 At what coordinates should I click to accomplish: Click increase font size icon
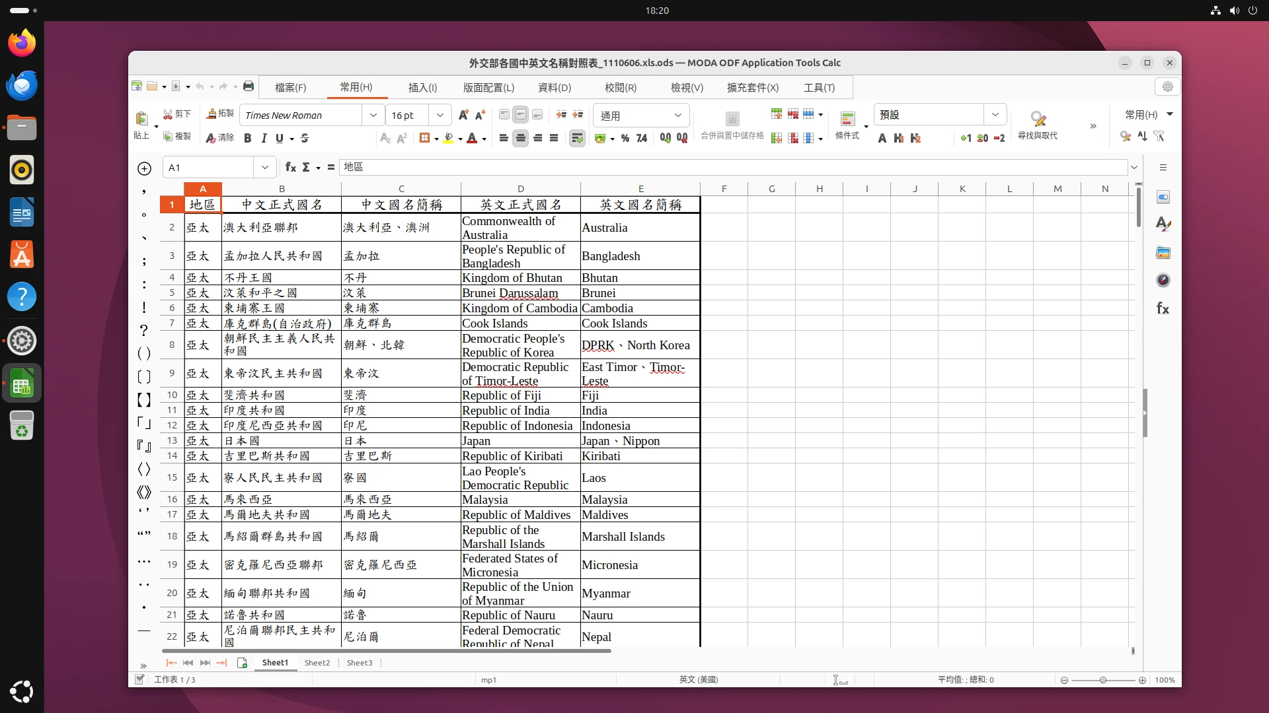point(463,115)
